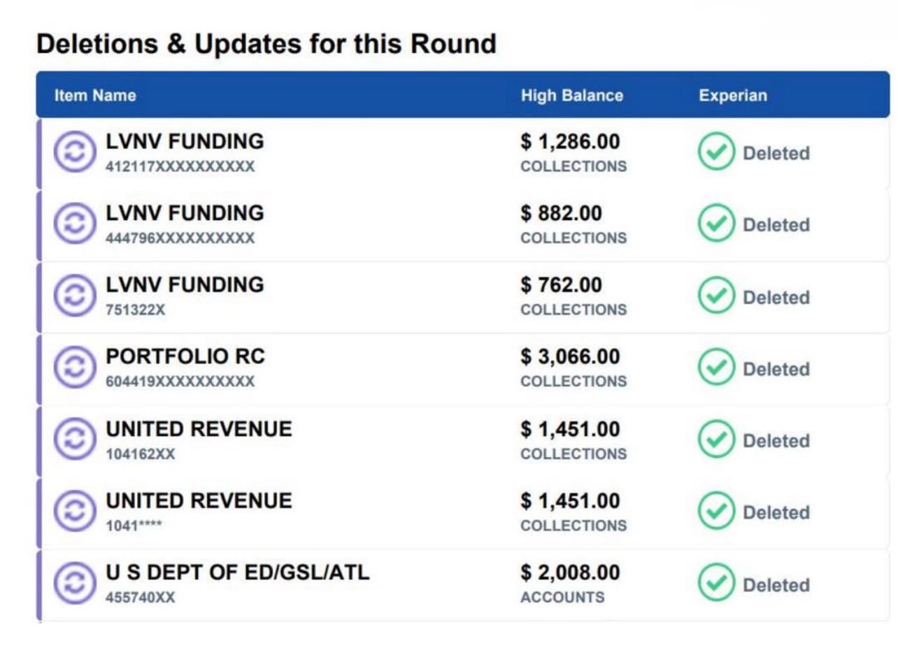Image resolution: width=898 pixels, height=664 pixels.
Task: Click green Deleted checkmark for $882.00 item
Action: [x=715, y=225]
